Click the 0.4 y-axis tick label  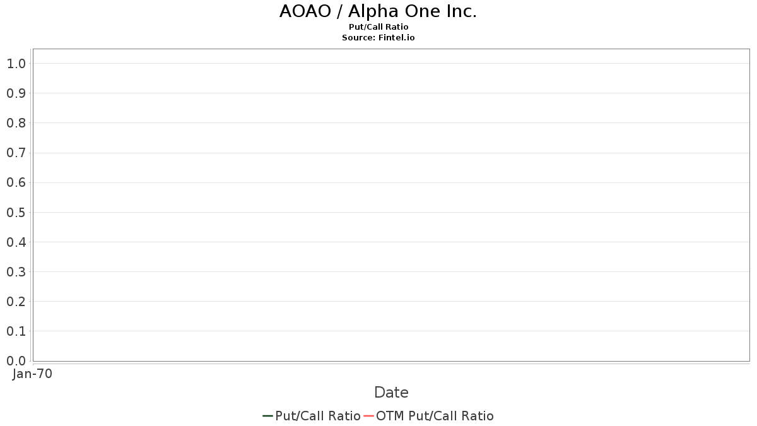click(16, 242)
